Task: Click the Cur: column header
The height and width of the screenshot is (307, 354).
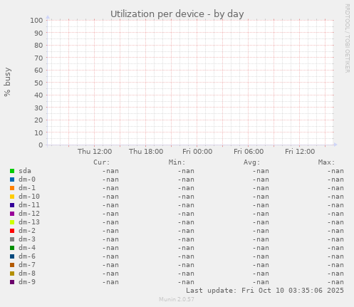Action: click(x=102, y=162)
